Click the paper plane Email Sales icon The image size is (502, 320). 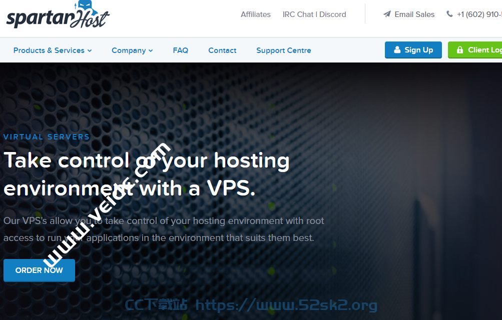tap(387, 14)
